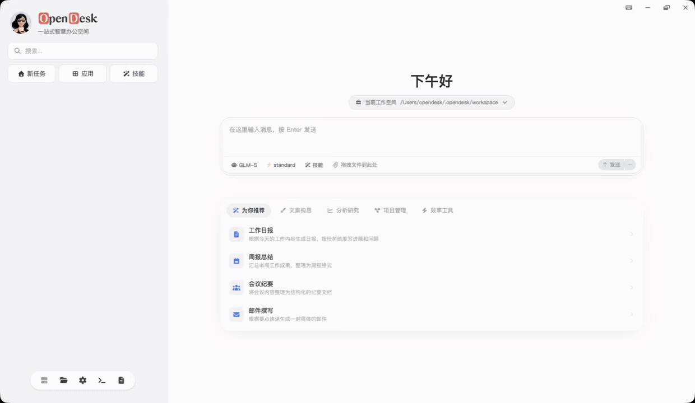The height and width of the screenshot is (403, 695).
Task: Open the folder icon in bottom dock
Action: tap(63, 380)
